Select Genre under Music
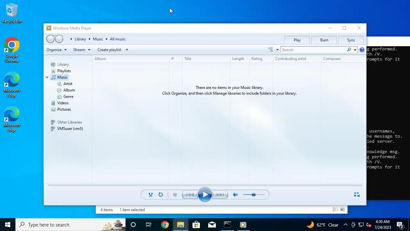The image size is (410, 231). [68, 97]
